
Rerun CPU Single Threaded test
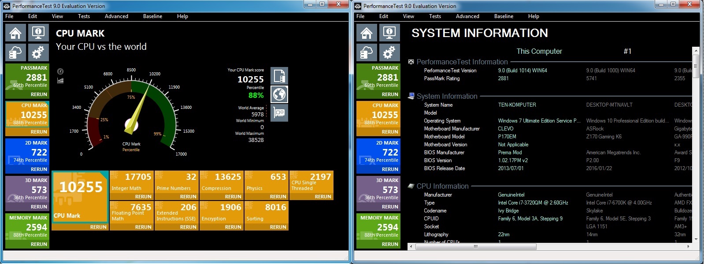click(323, 197)
